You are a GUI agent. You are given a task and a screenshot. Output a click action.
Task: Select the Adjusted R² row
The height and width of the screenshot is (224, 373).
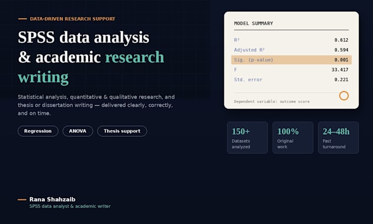(x=291, y=50)
